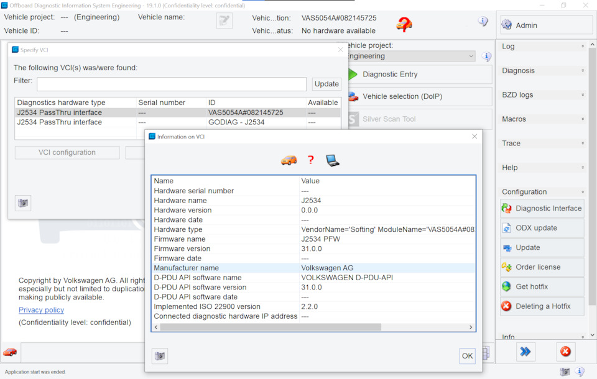Click OK in Information on VCI dialog

(467, 356)
